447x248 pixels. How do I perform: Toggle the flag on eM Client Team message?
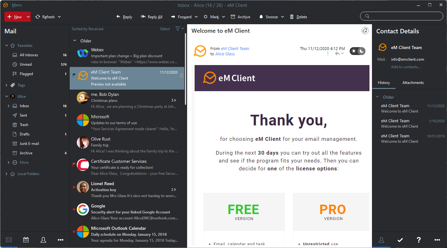pyautogui.click(x=74, y=75)
